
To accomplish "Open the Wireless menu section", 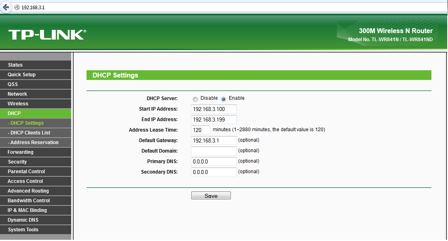I will pos(36,104).
